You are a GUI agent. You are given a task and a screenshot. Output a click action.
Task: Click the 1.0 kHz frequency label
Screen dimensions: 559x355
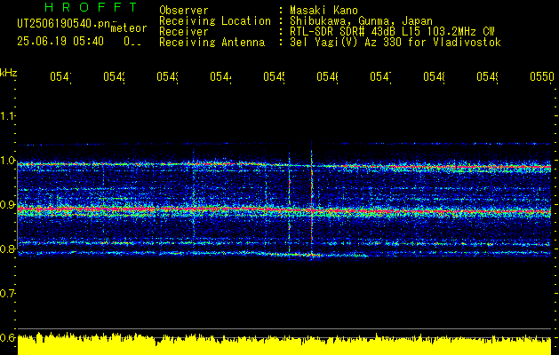[8, 160]
